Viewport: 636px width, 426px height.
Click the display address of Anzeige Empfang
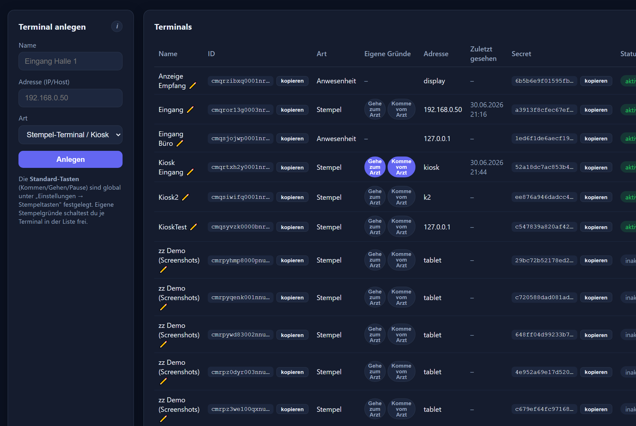click(434, 81)
